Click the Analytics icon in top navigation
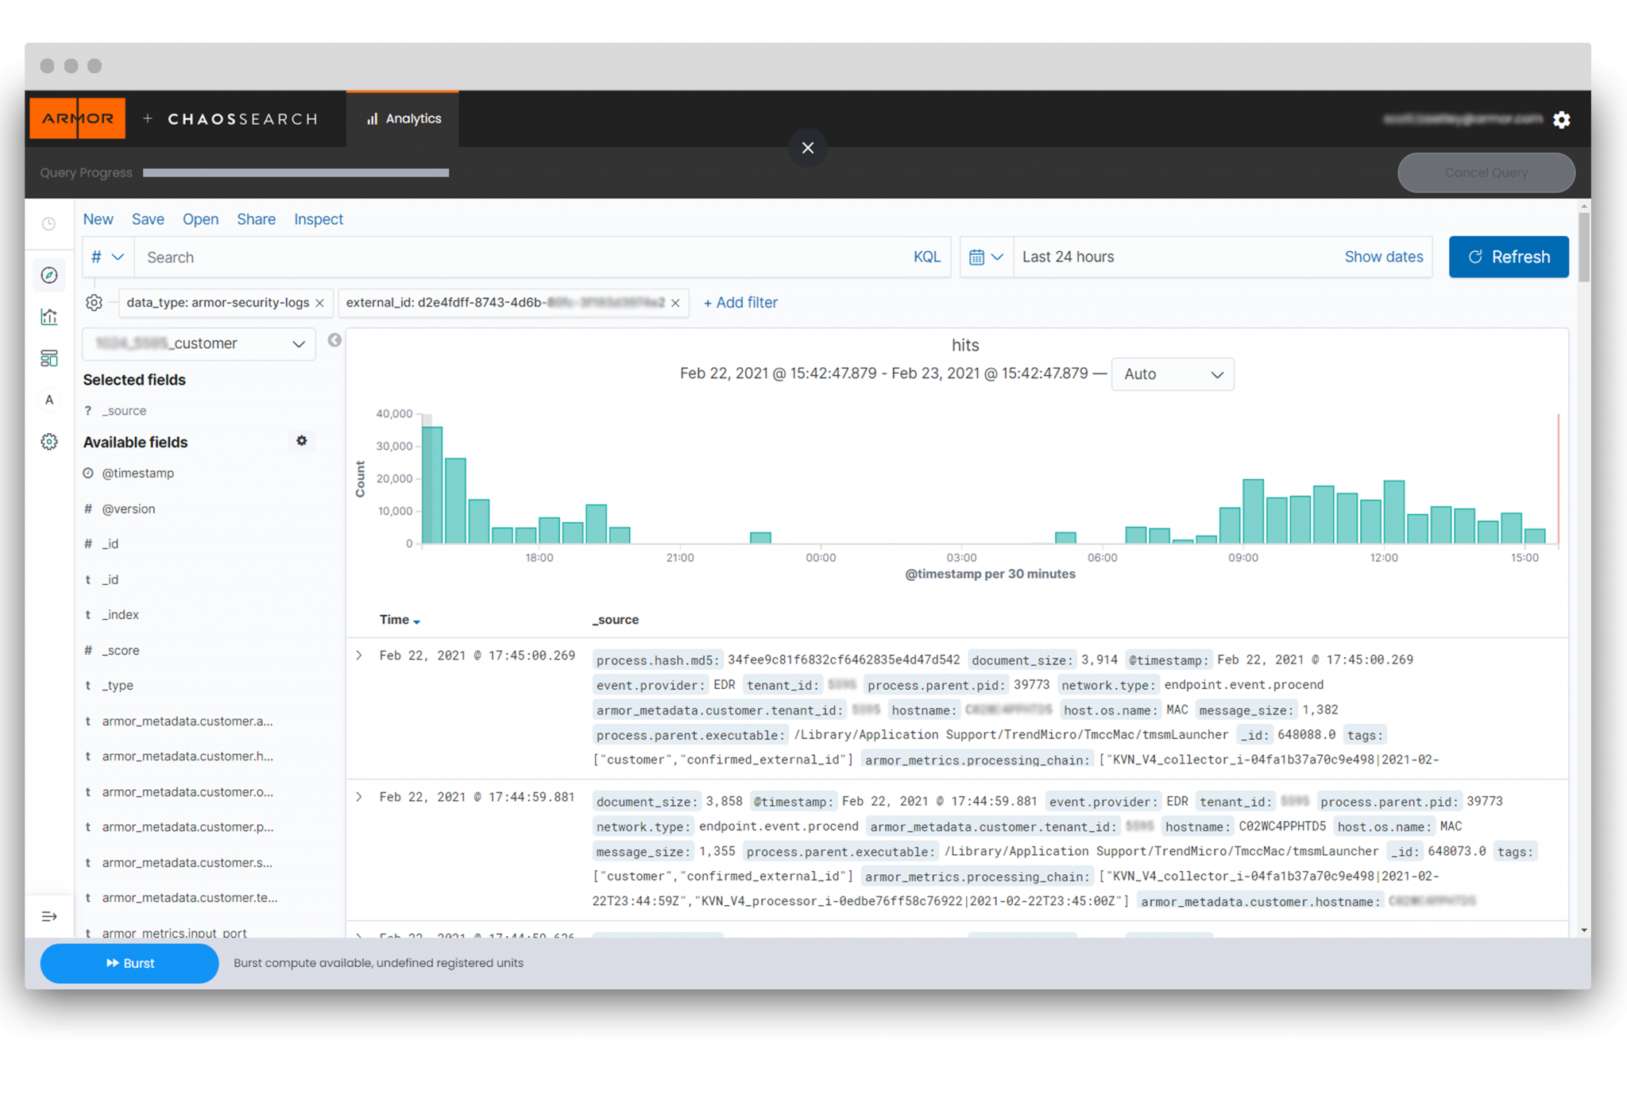Screen dimensions: 1627x1107 [x=370, y=118]
